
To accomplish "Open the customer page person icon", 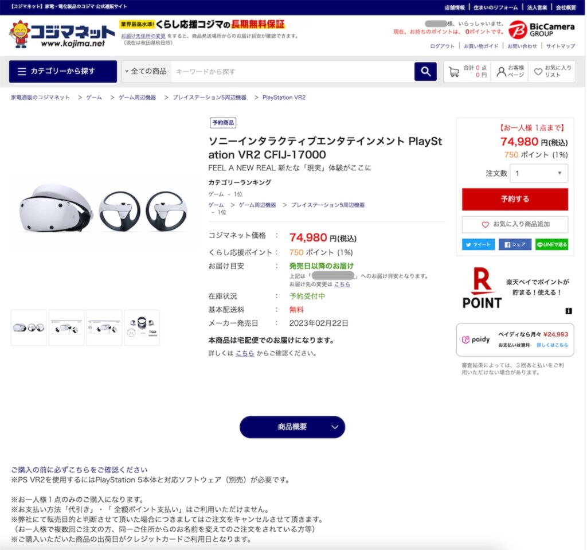I will pyautogui.click(x=501, y=71).
